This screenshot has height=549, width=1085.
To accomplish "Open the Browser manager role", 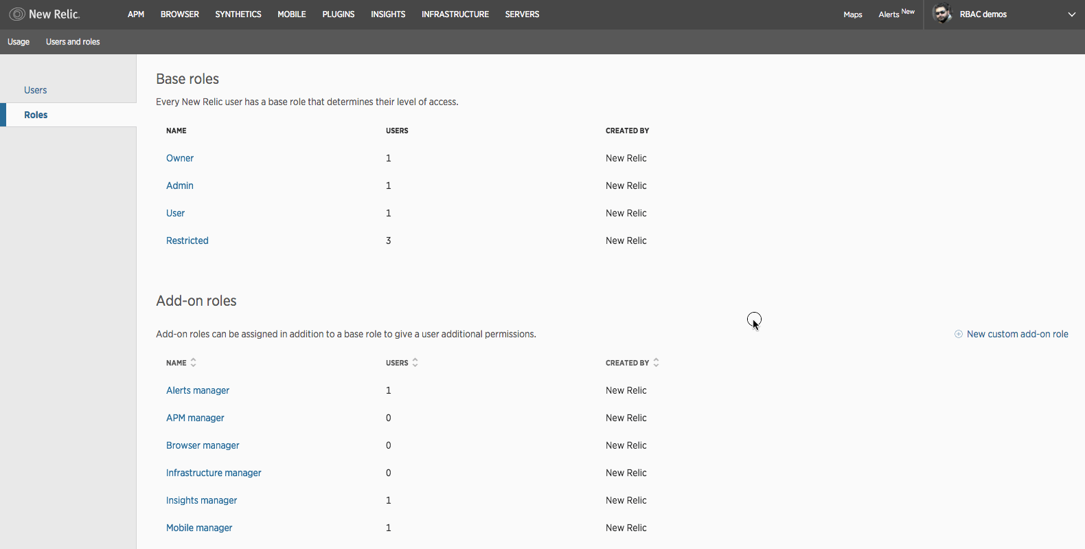I will (x=203, y=445).
